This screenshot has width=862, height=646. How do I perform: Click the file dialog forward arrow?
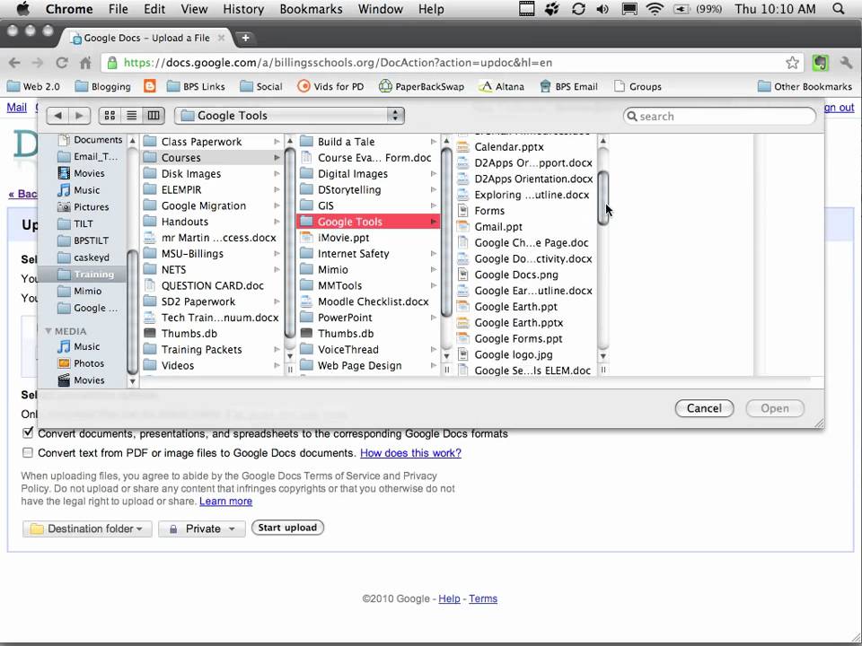pyautogui.click(x=80, y=116)
